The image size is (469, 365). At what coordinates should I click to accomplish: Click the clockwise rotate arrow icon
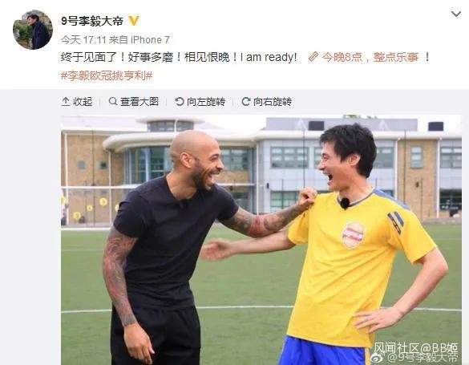246,102
